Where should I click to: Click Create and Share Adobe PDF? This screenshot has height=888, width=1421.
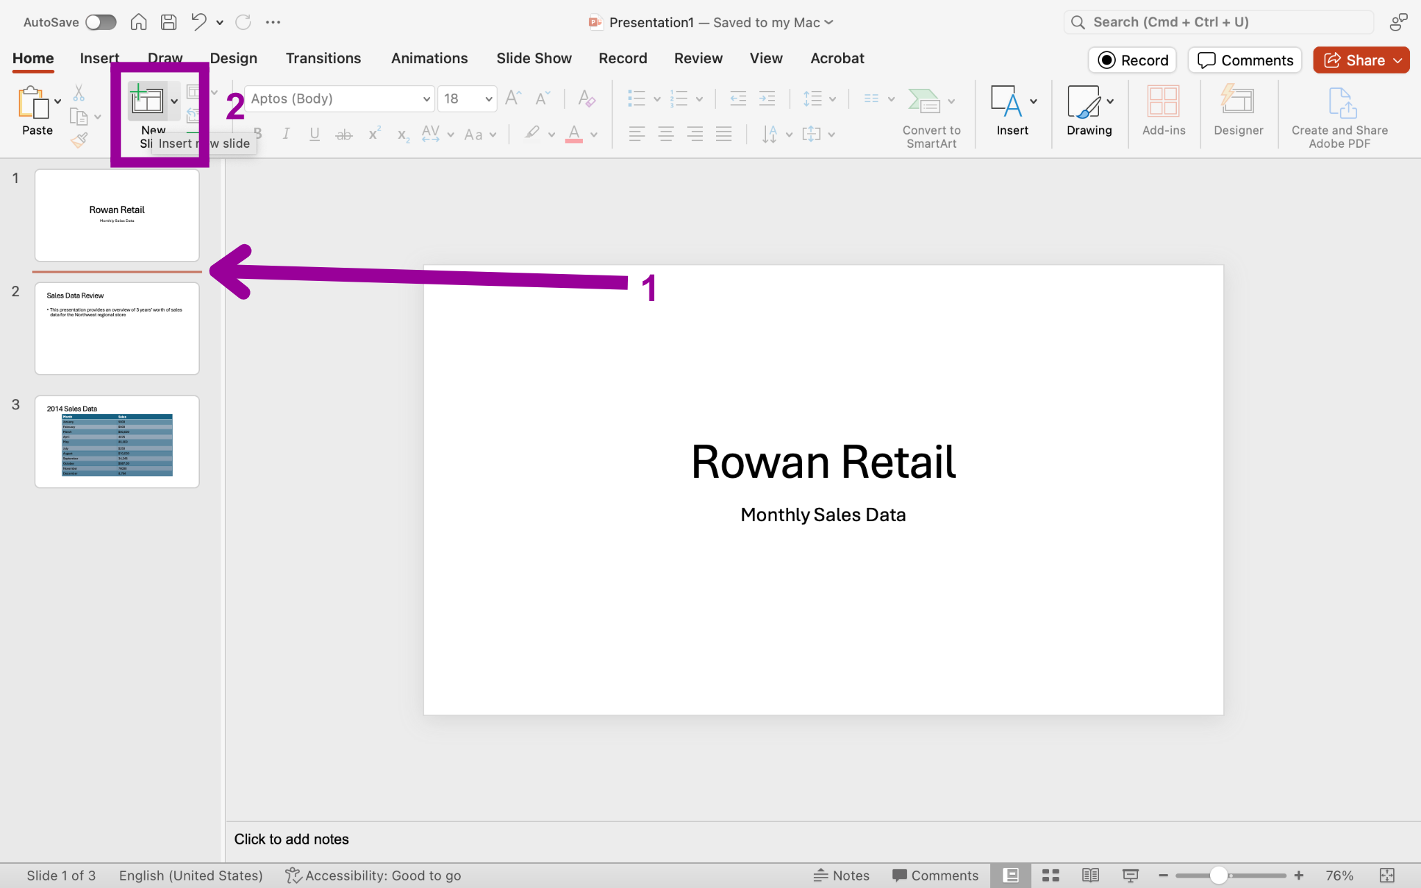point(1339,118)
